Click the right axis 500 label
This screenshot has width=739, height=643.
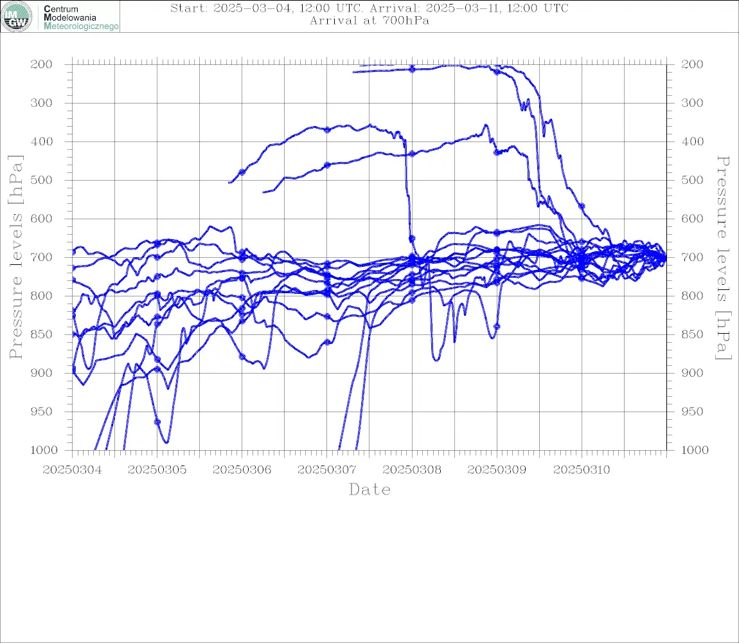pyautogui.click(x=692, y=180)
